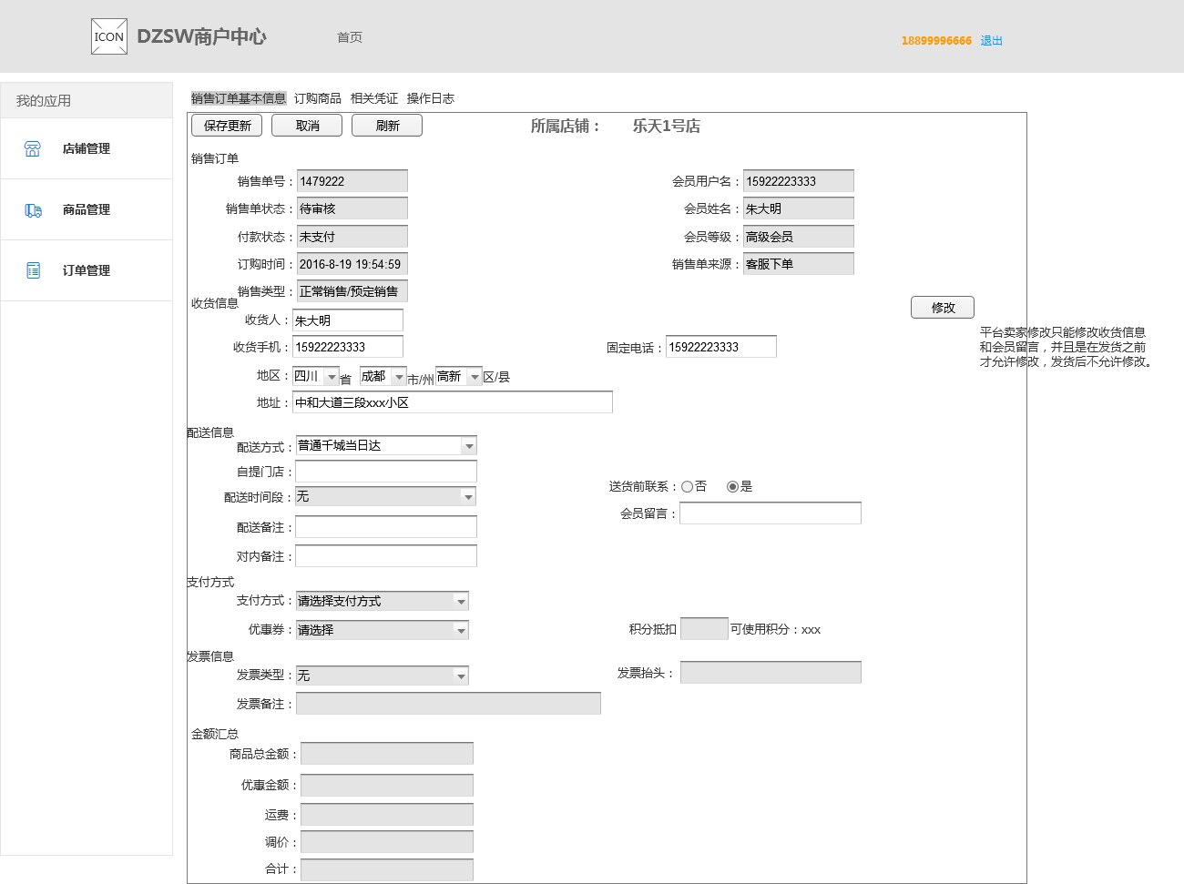This screenshot has width=1184, height=884.
Task: Click the 会员留言 input field
Action: click(771, 513)
